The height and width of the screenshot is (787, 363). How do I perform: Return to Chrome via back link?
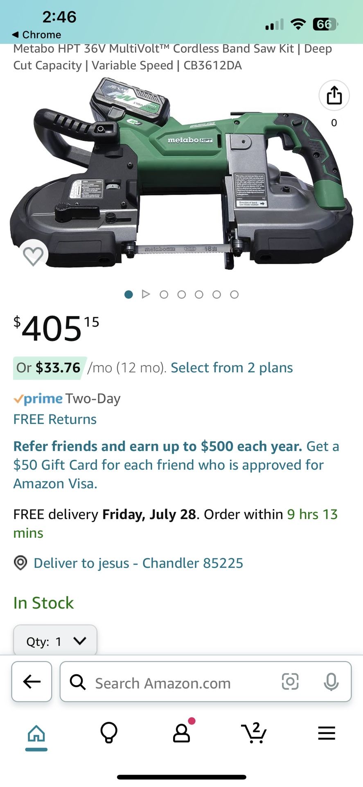click(x=37, y=34)
